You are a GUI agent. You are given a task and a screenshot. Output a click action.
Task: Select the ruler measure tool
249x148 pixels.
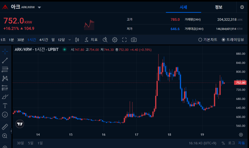pos(5,127)
